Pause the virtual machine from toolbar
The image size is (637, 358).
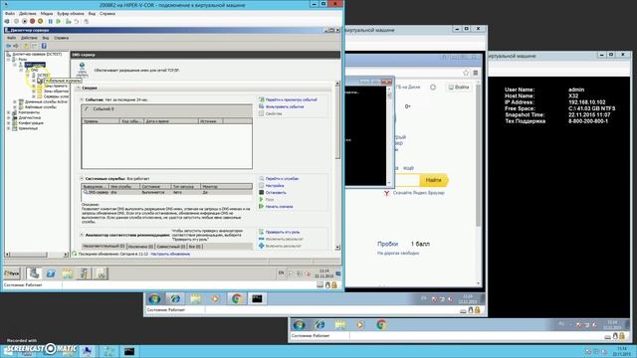(x=51, y=21)
